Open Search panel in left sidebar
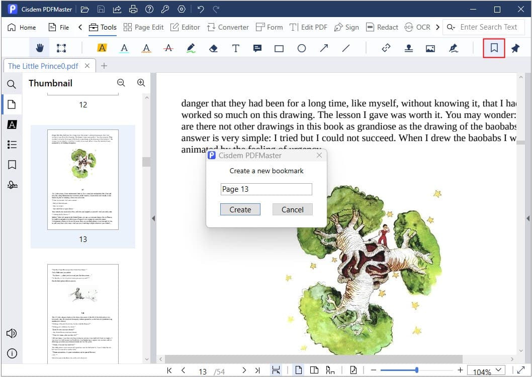532x377 pixels. pos(12,84)
